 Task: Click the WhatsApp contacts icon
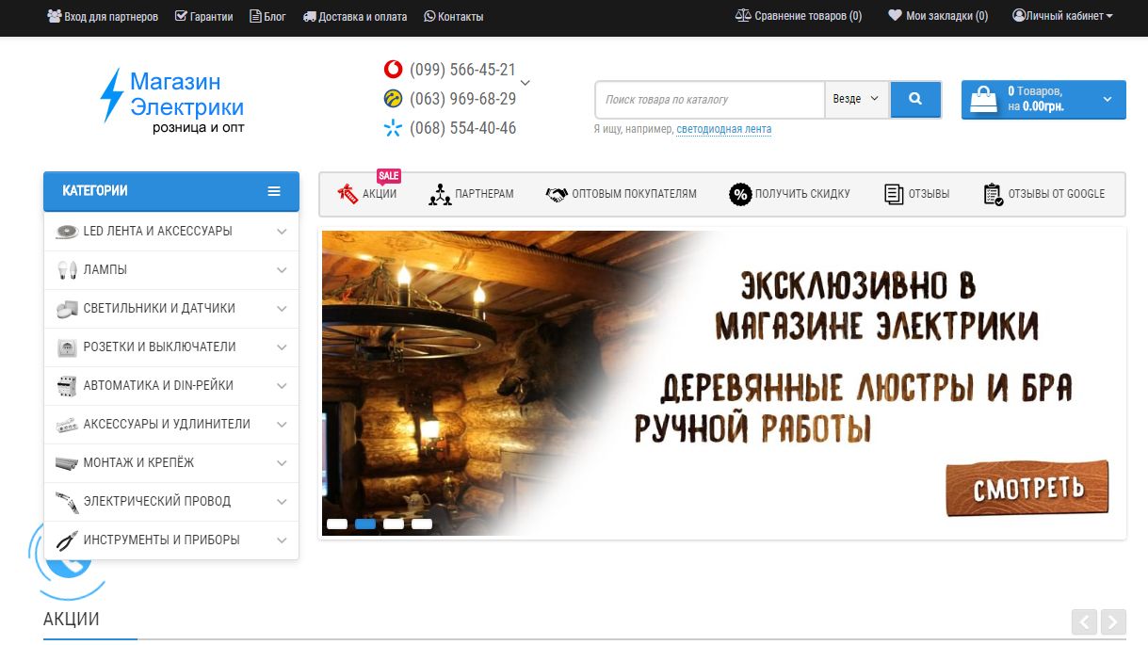pos(429,16)
